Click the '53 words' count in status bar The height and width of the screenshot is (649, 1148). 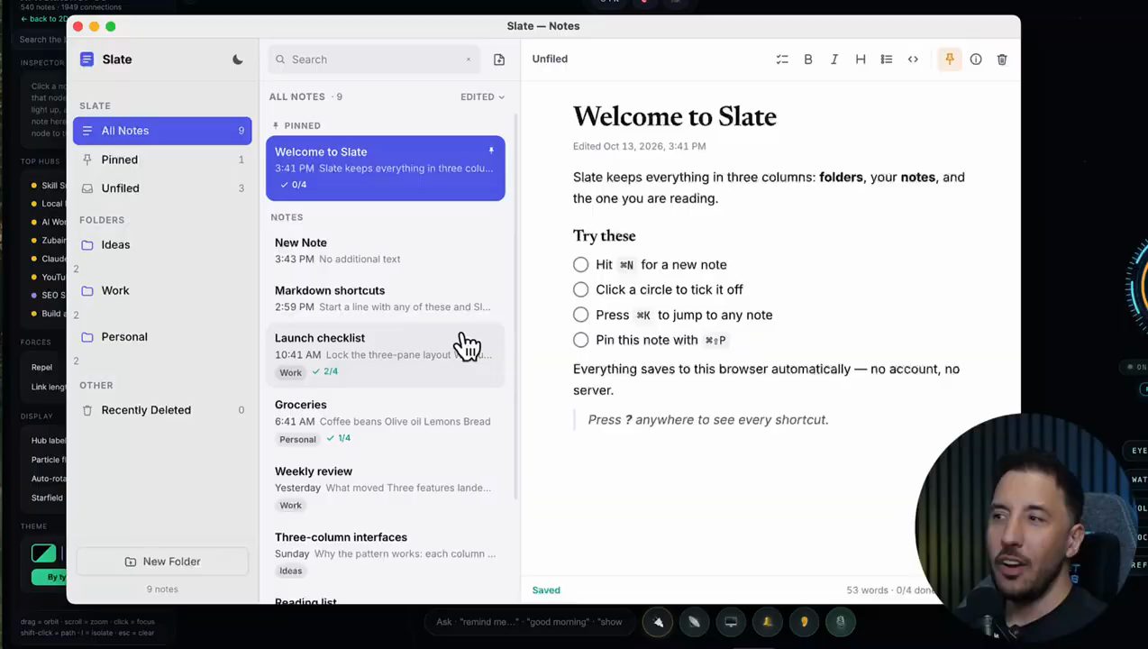pos(867,590)
